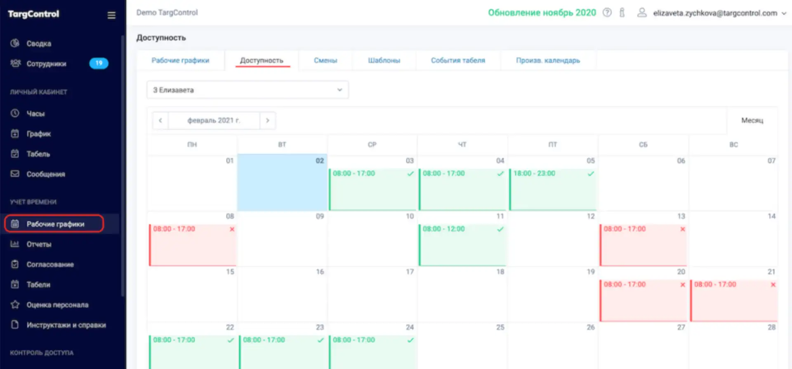The height and width of the screenshot is (369, 792).
Task: Click the Месяц view button
Action: click(752, 120)
